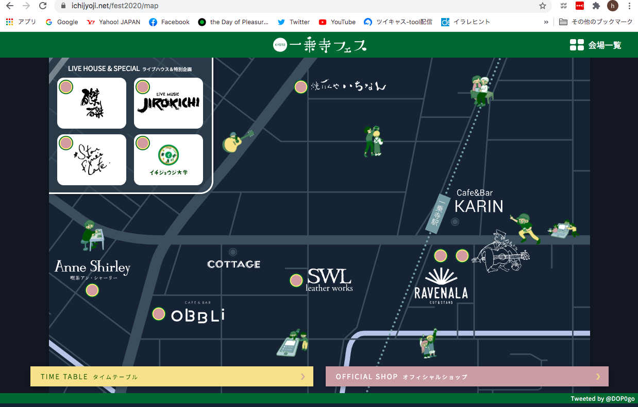Open the OBBLi Cafe & Bar label
The image size is (638, 407).
pos(198,312)
